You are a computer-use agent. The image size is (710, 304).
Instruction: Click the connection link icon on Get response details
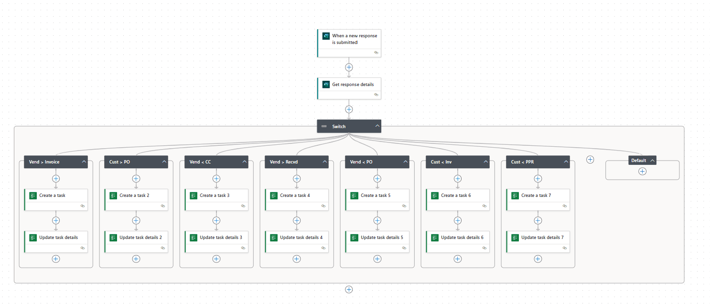click(x=376, y=95)
